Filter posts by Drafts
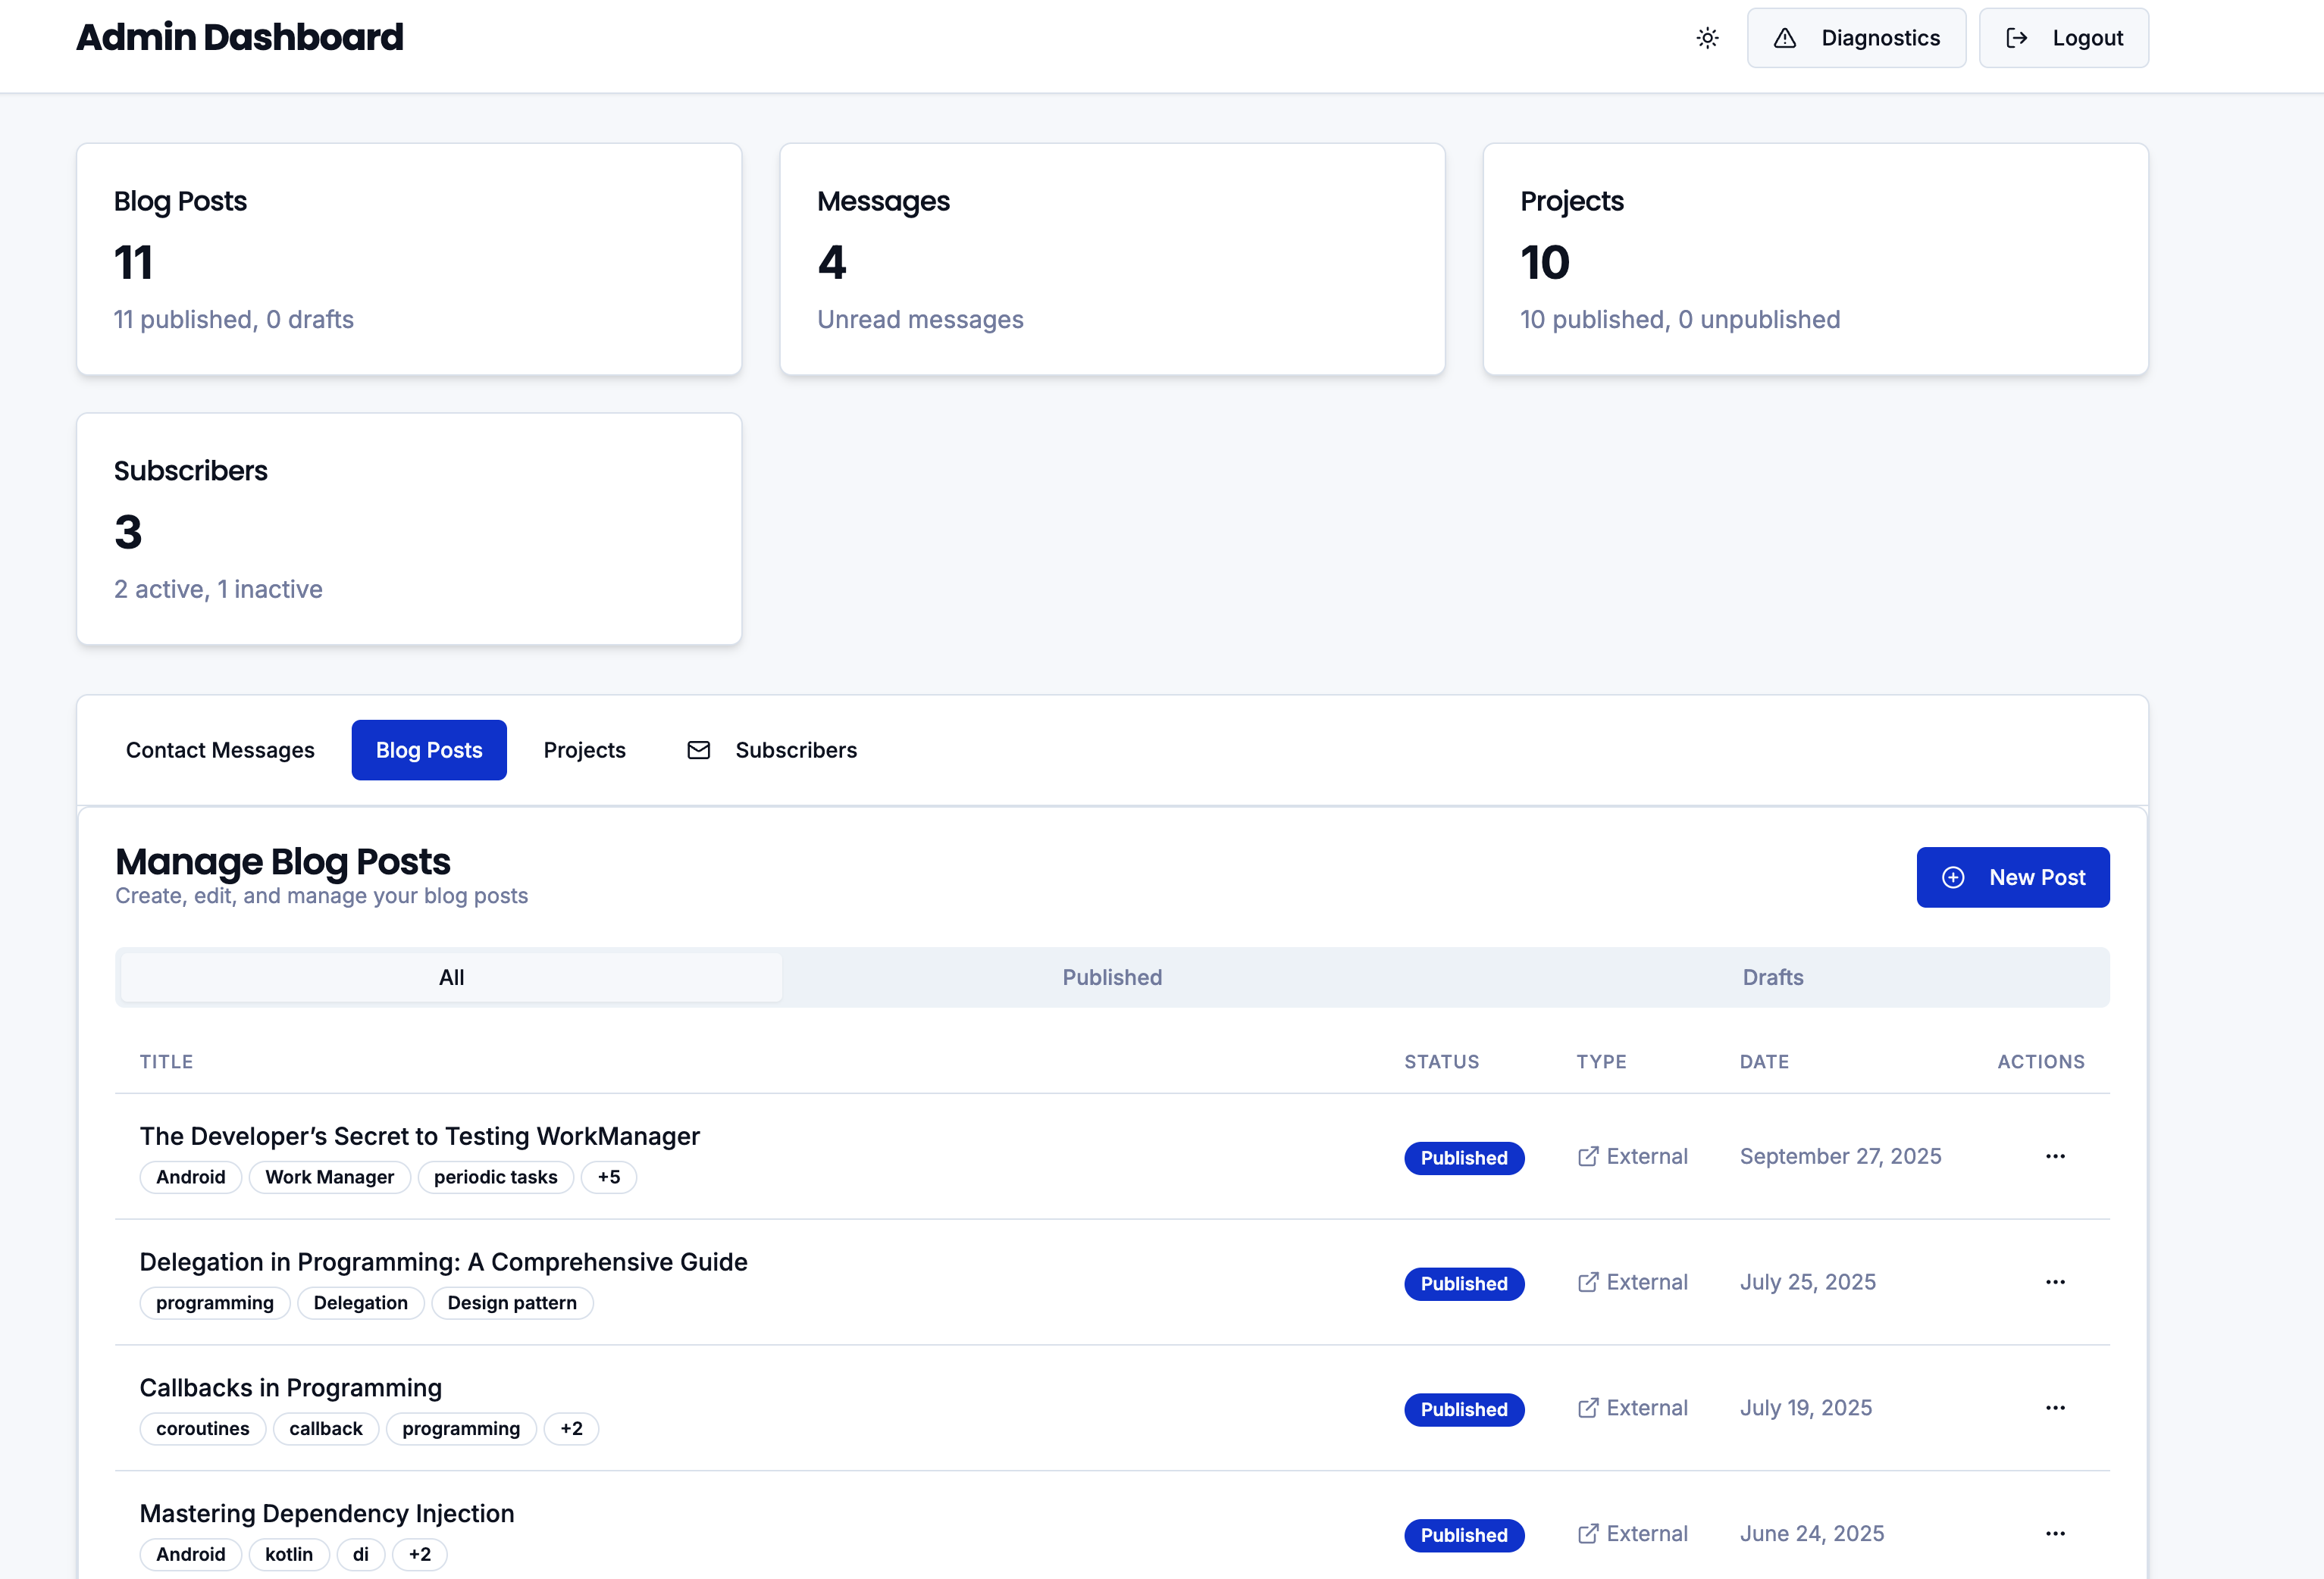Image resolution: width=2324 pixels, height=1579 pixels. pos(1772,977)
